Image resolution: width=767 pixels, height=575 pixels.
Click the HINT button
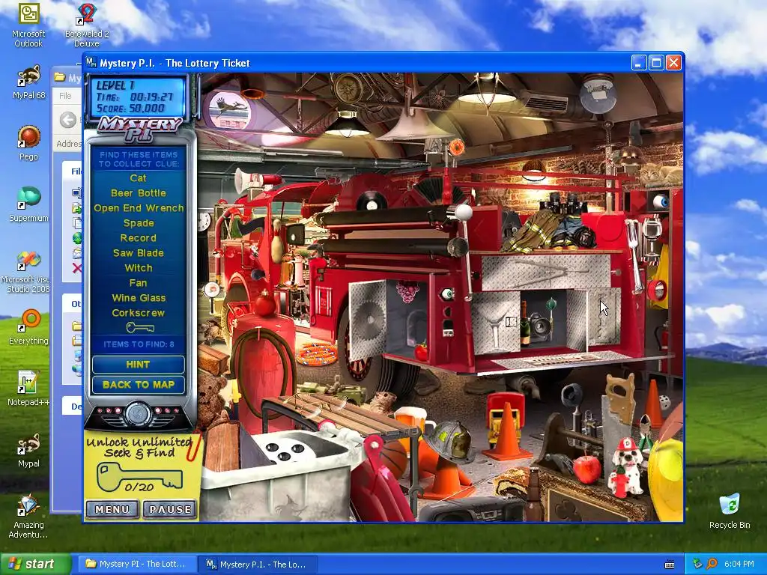(x=138, y=365)
